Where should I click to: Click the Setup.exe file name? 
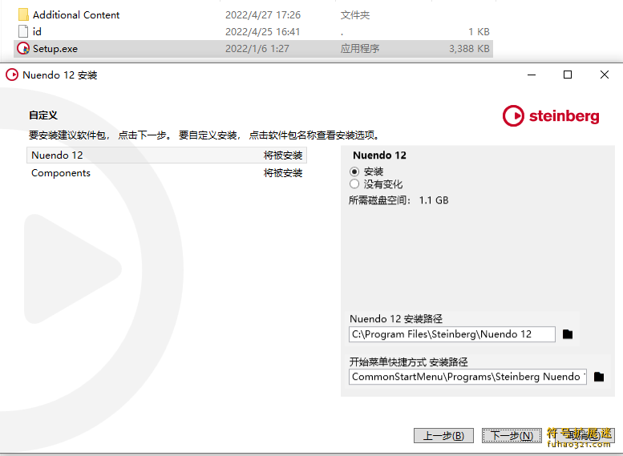tap(55, 48)
